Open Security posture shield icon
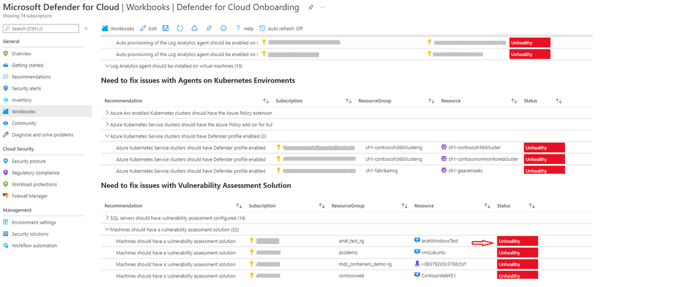Screen dimensions: 676x287 pyautogui.click(x=5, y=161)
